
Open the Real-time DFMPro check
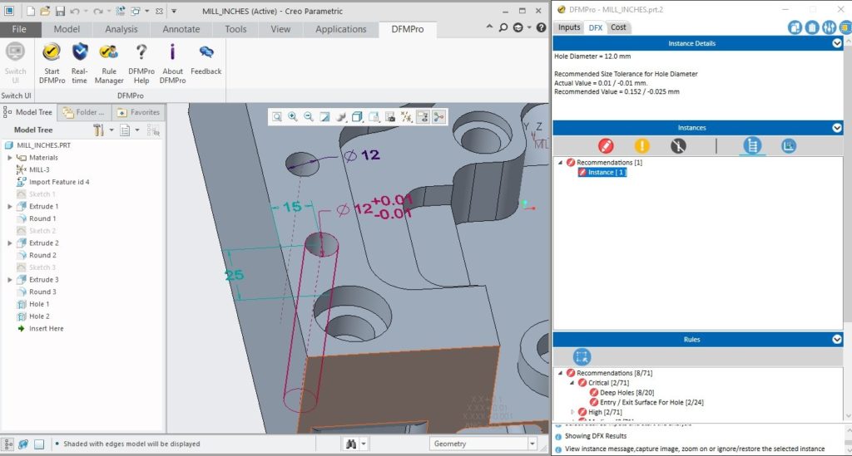(79, 63)
